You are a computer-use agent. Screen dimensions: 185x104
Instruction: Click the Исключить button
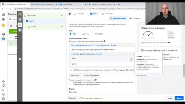[75, 75]
